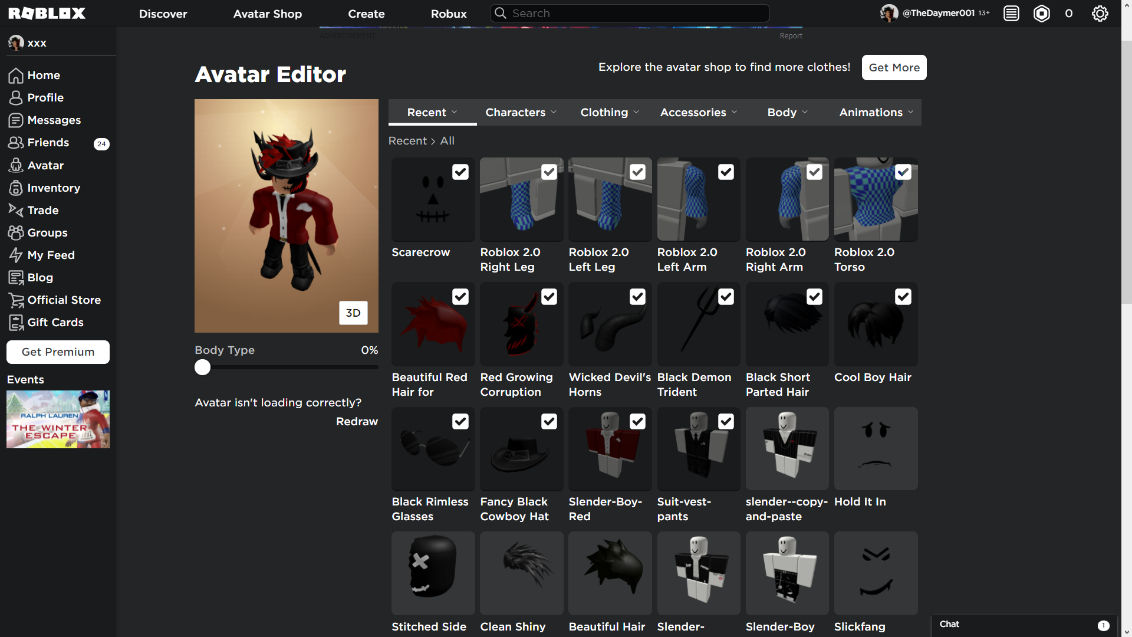The image size is (1132, 637).
Task: Open the Gift Cards sidebar icon
Action: point(16,323)
